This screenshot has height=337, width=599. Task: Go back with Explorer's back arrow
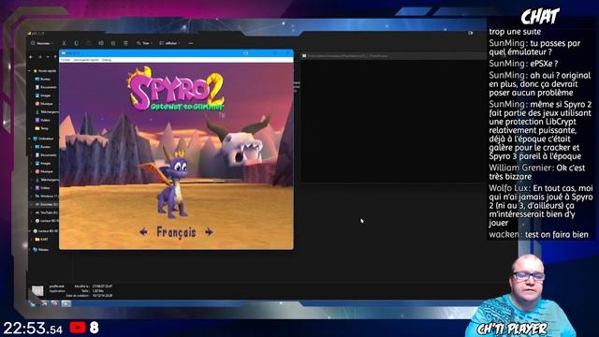pos(31,57)
